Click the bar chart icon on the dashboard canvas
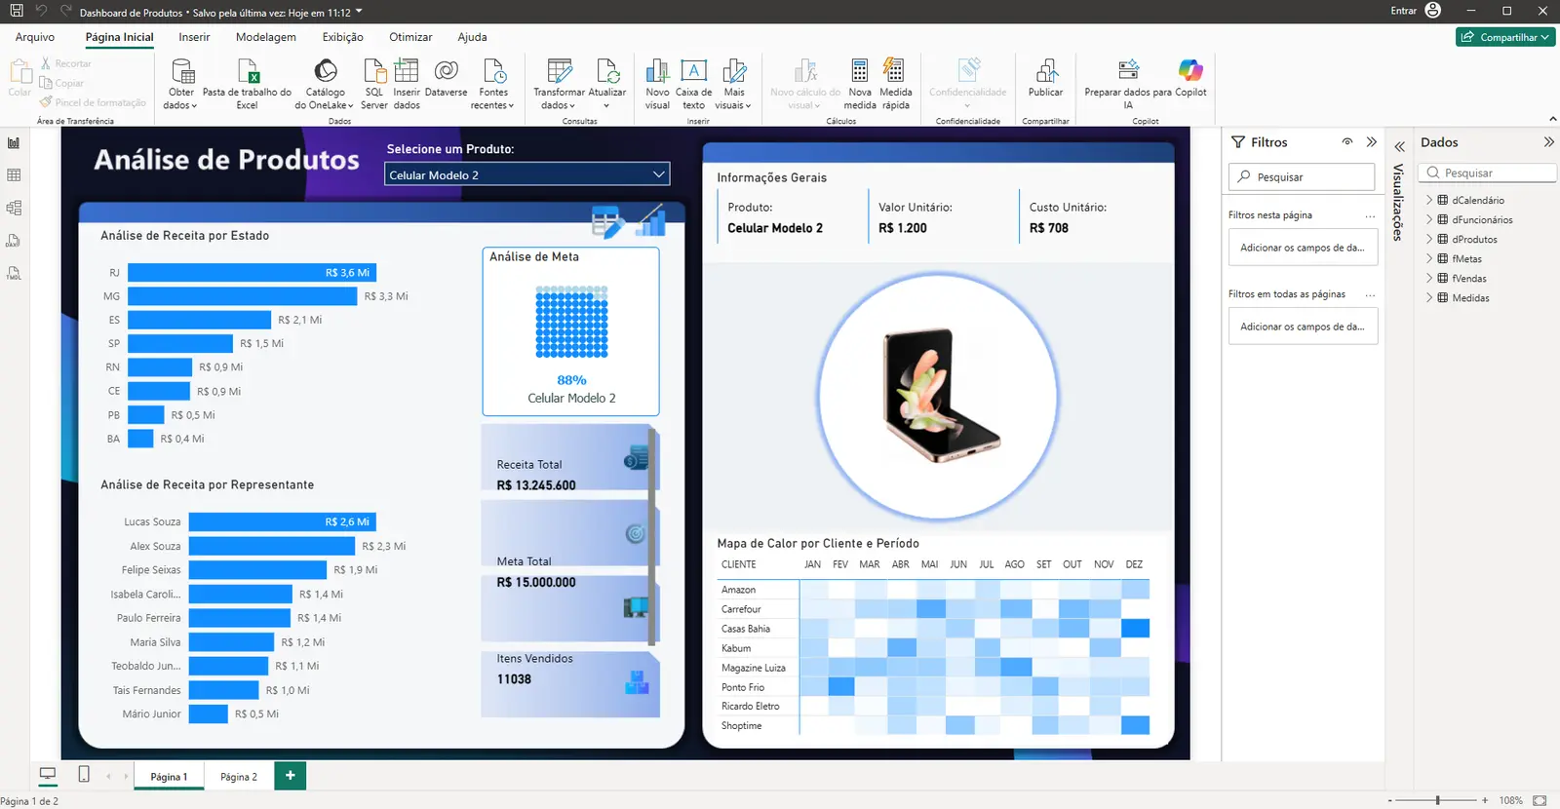The height and width of the screenshot is (809, 1560). pyautogui.click(x=650, y=221)
